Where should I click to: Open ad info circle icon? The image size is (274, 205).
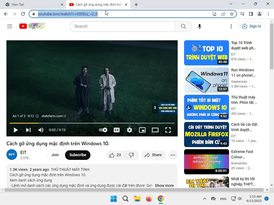(37, 116)
